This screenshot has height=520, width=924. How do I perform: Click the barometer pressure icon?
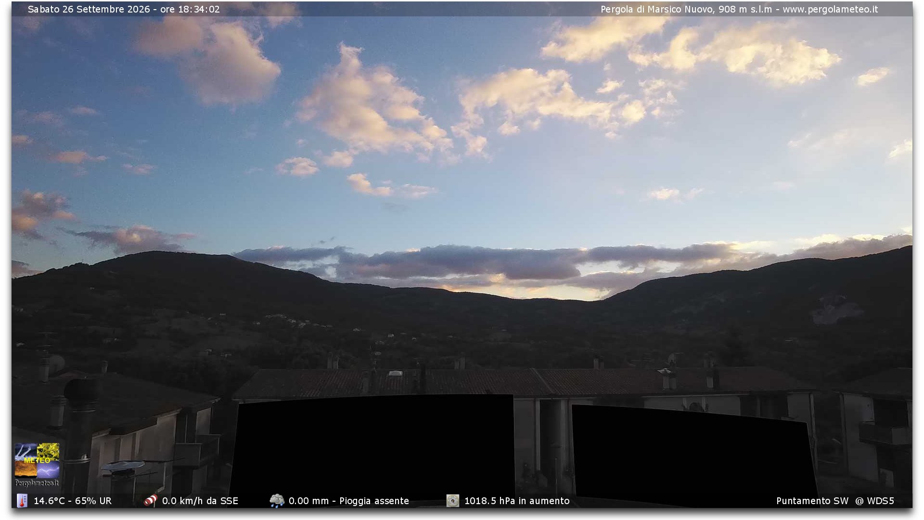452,501
